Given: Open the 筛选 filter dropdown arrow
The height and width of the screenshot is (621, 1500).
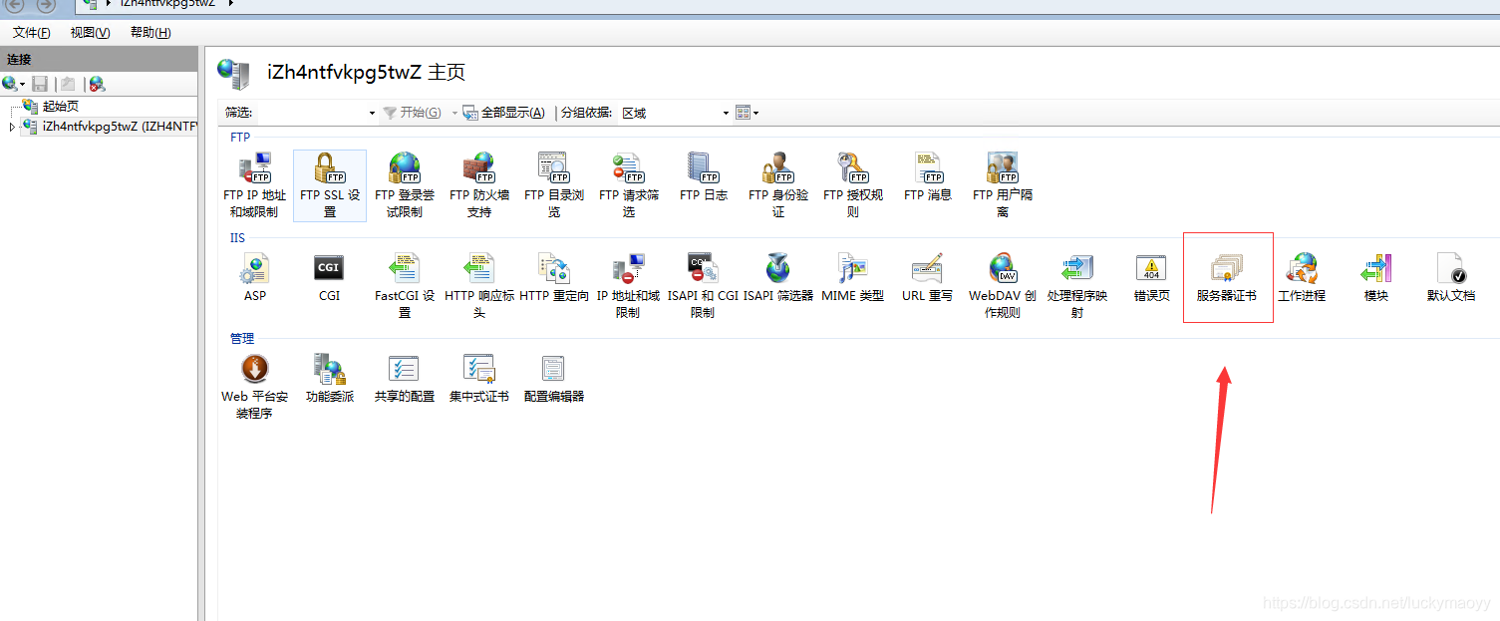Looking at the screenshot, I should tap(372, 113).
